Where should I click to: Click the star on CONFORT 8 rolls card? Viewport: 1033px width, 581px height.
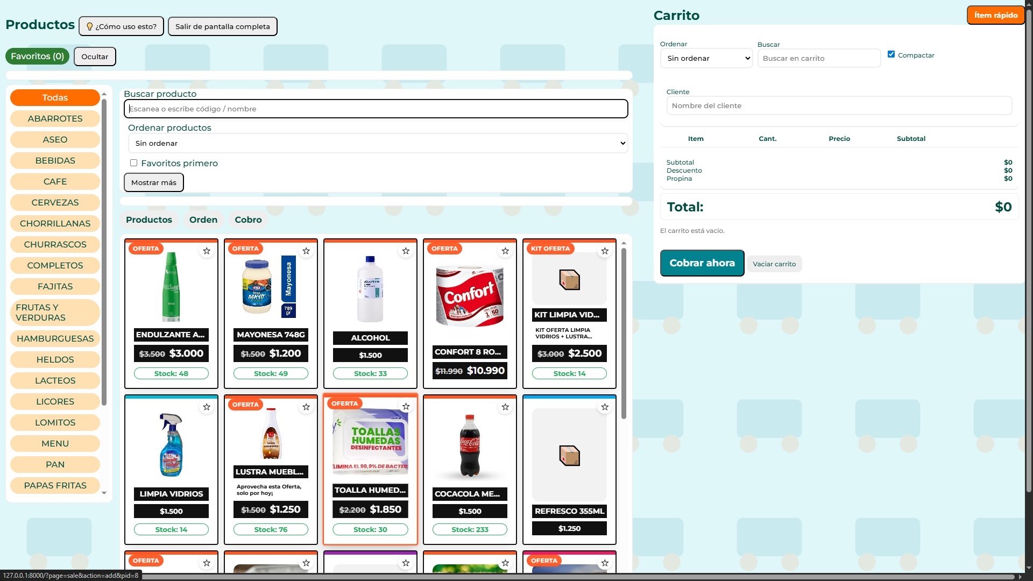tap(505, 251)
